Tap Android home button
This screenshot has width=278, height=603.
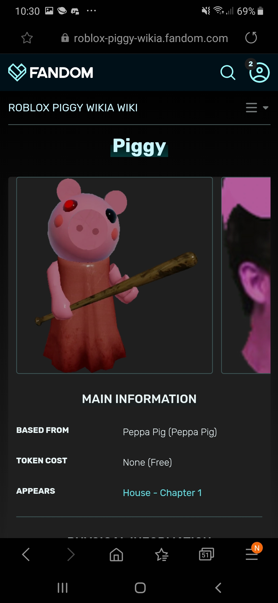140,588
